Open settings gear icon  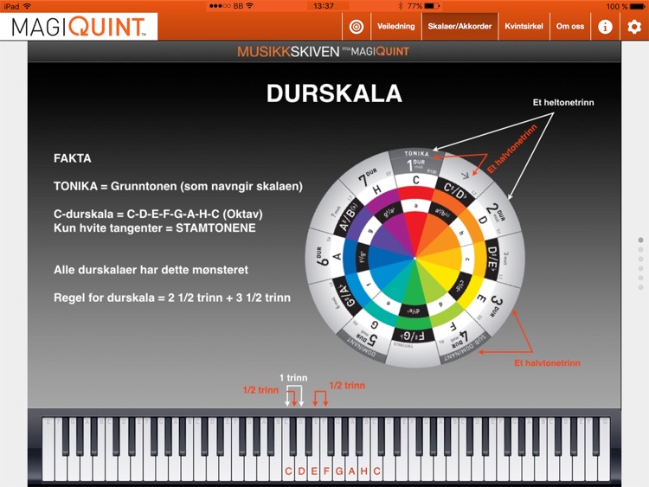pyautogui.click(x=634, y=27)
